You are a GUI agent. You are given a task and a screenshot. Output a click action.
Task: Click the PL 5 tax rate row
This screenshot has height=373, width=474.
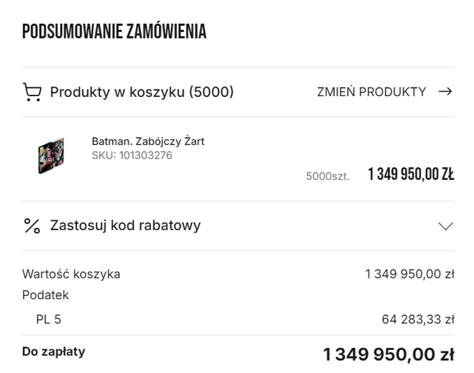click(x=49, y=320)
